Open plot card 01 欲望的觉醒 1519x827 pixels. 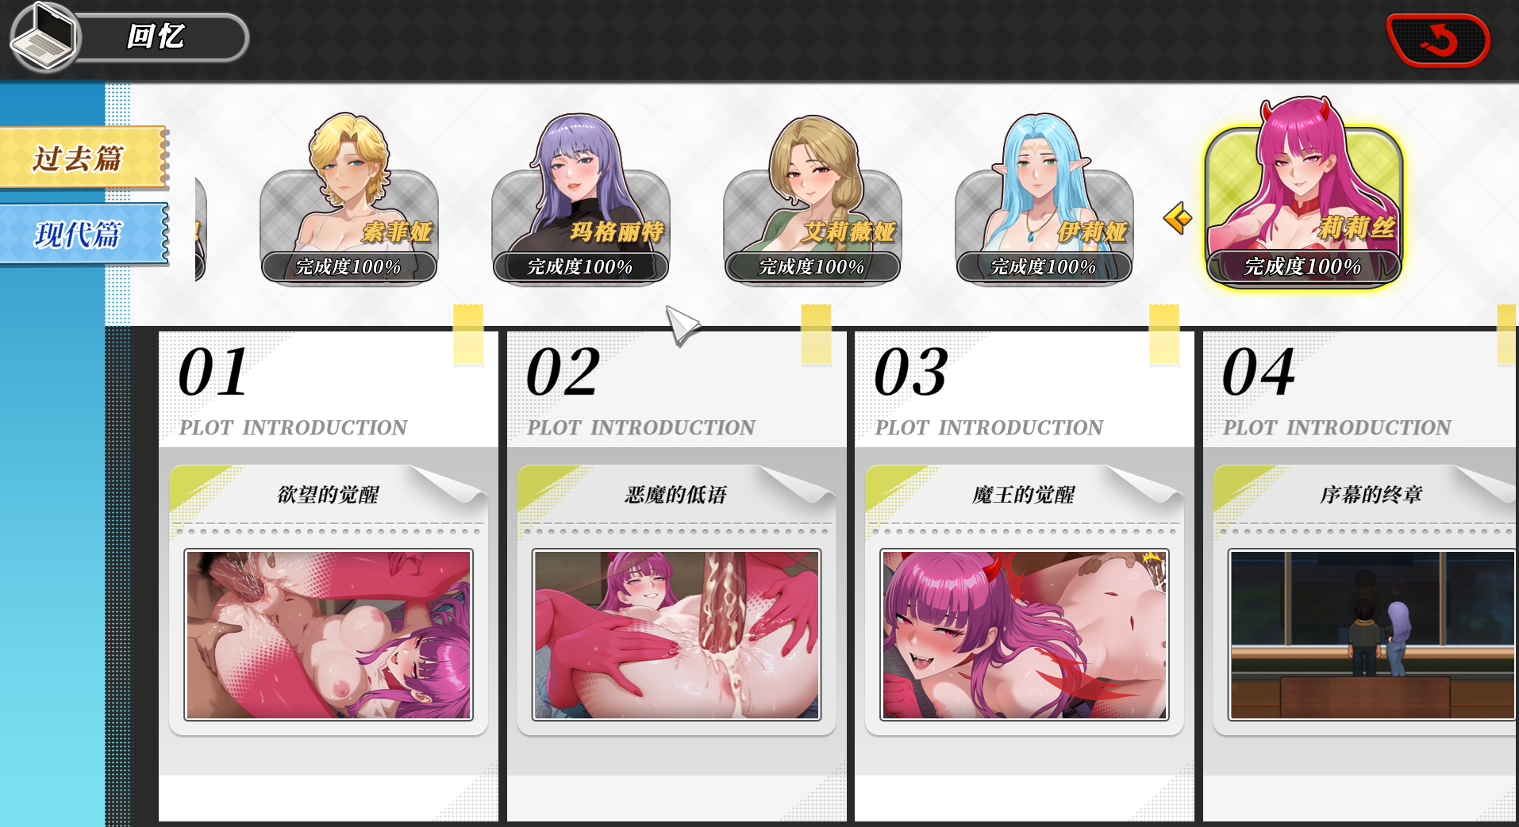(329, 576)
